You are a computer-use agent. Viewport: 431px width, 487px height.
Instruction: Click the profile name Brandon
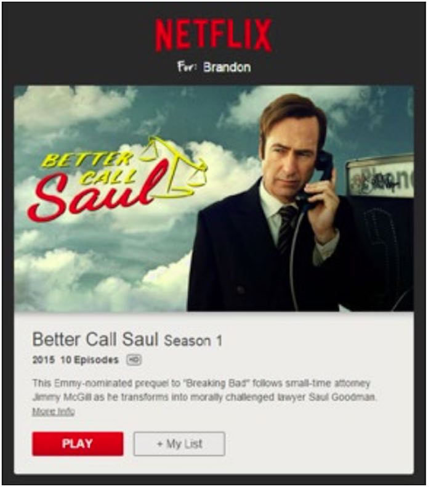[x=227, y=67]
